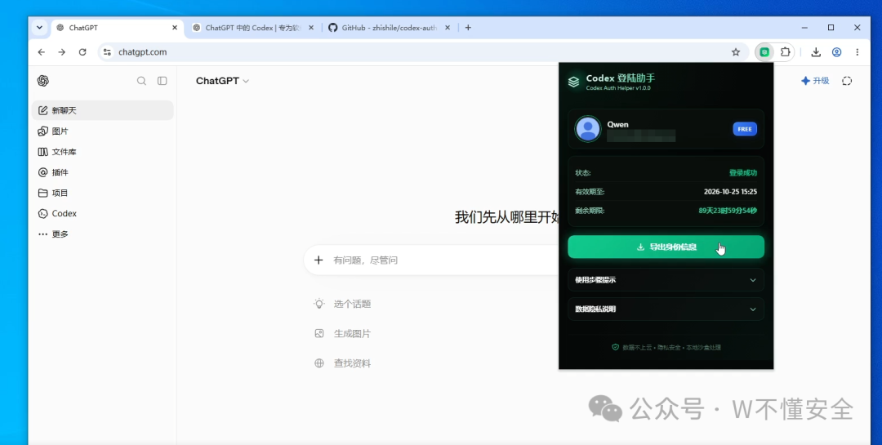Screen dimensions: 882x445
Task: Start a new chat via 新聊天
Action: 103,110
